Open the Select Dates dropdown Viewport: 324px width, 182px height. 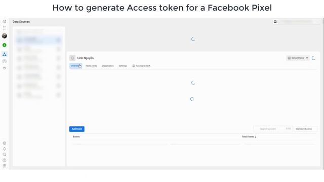[298, 58]
